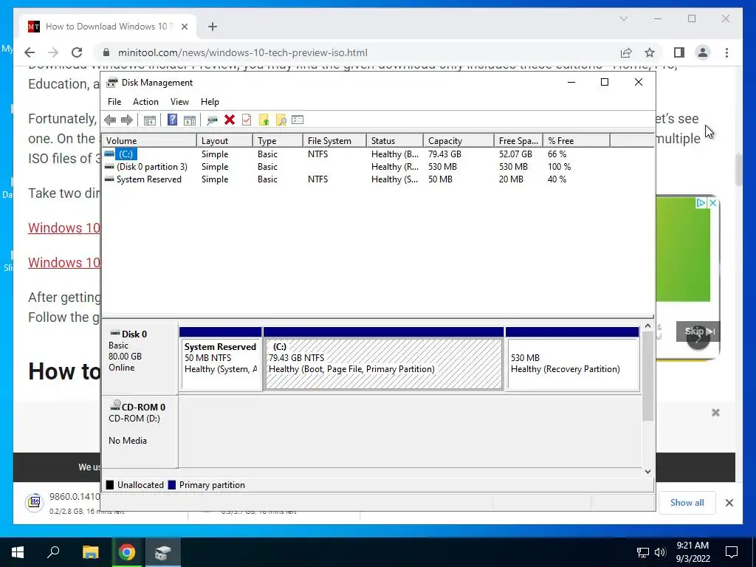
Task: Open the notification center icon
Action: point(732,552)
